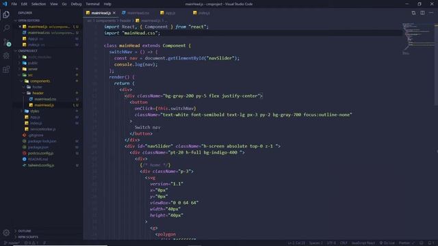Screen dimensions: 438x246
Task: Click the feedback smiley in status bar
Action: pos(422,243)
